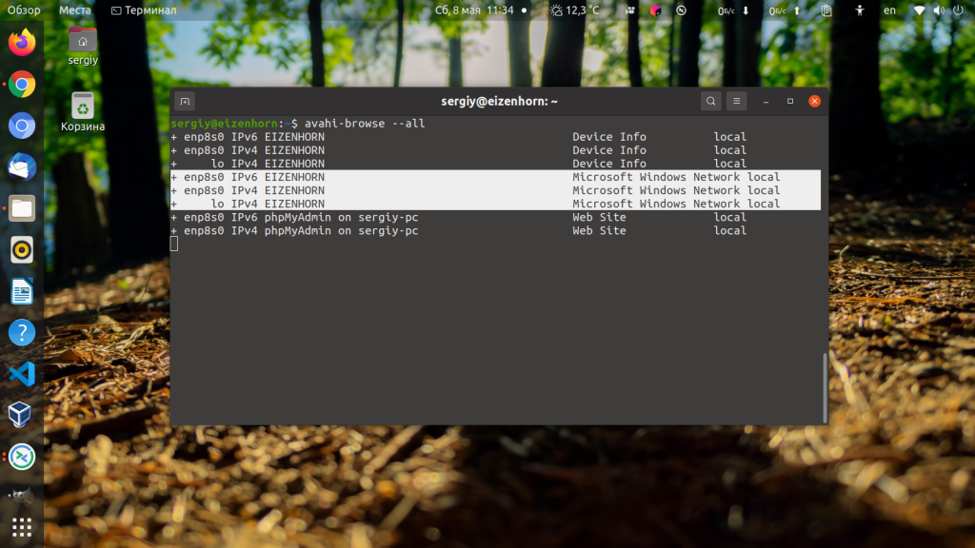Open volume control icon in top bar
Screen dimensions: 975x548
[939, 10]
